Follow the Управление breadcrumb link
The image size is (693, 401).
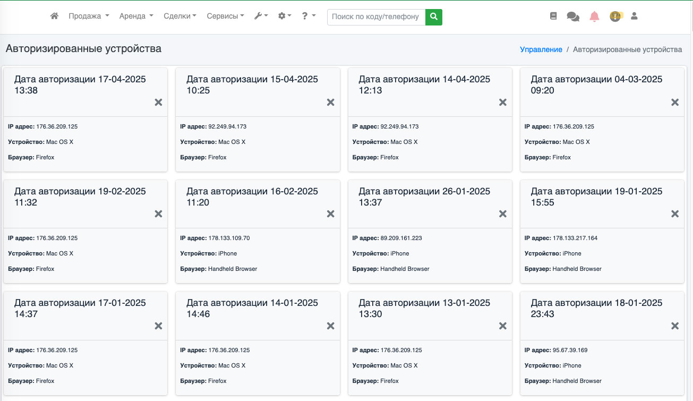[541, 49]
